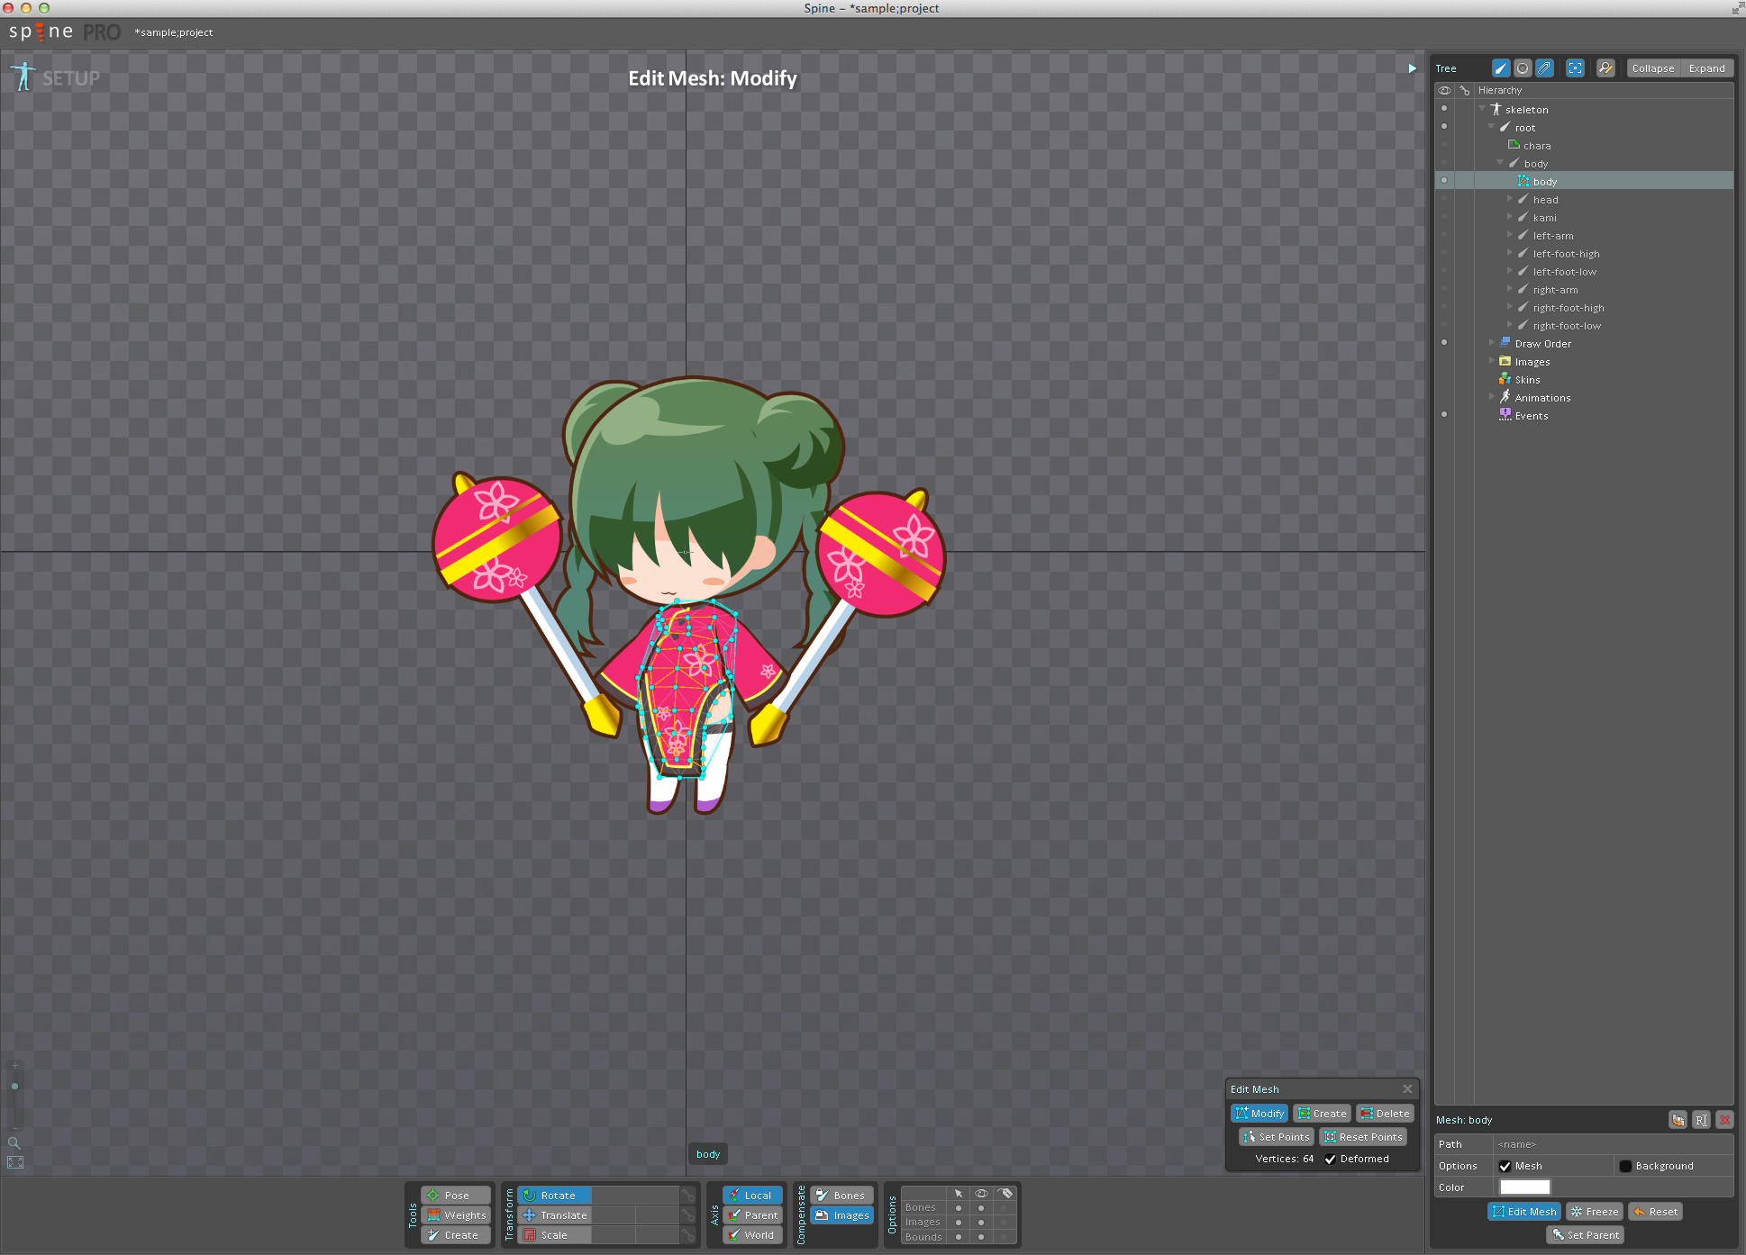Click the Freeze button
This screenshot has width=1746, height=1255.
click(x=1595, y=1212)
